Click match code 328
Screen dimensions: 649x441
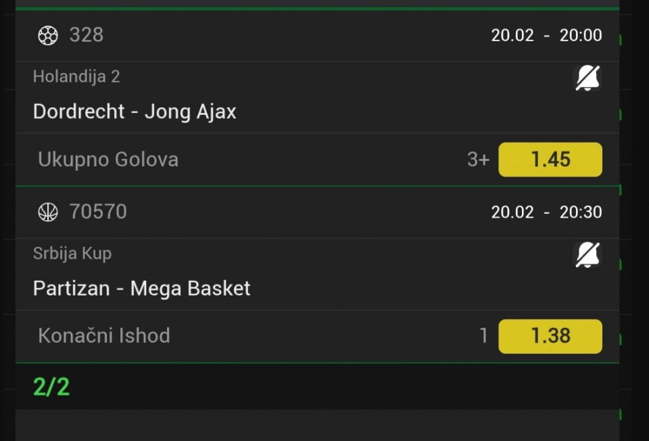point(87,35)
